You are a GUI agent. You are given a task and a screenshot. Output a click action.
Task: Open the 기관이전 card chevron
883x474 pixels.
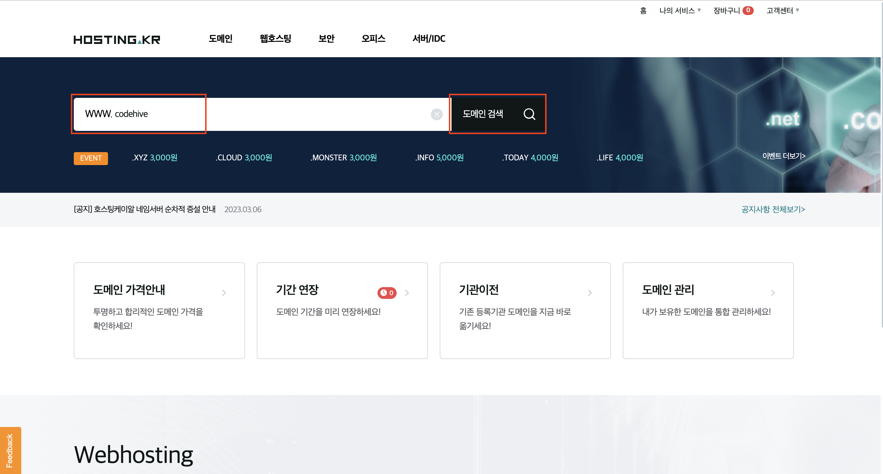click(590, 293)
